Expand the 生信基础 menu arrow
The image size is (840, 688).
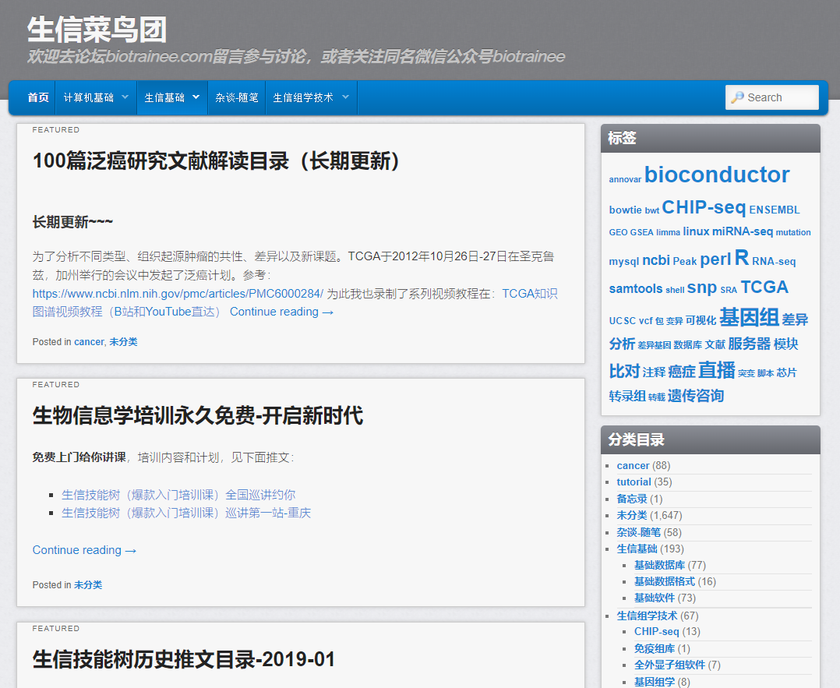pyautogui.click(x=196, y=97)
